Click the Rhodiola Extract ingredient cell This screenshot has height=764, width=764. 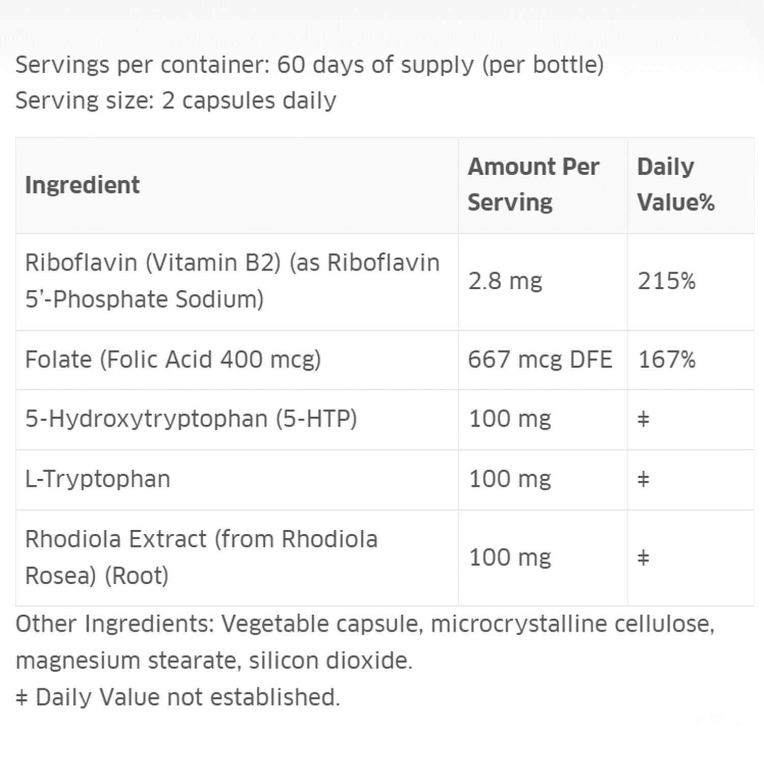click(x=201, y=557)
